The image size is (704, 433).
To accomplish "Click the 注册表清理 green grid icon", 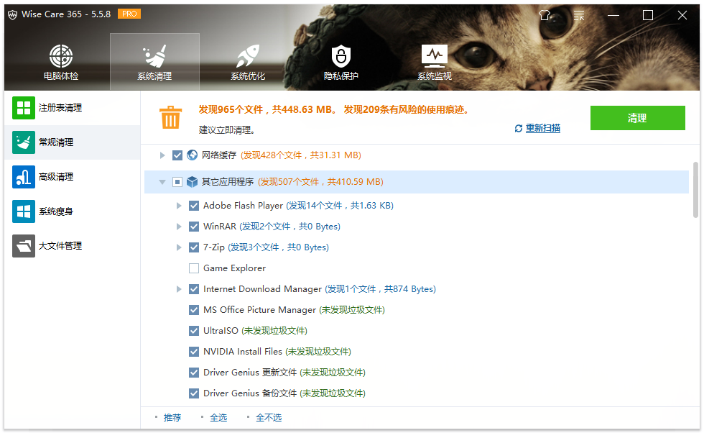I will [23, 108].
